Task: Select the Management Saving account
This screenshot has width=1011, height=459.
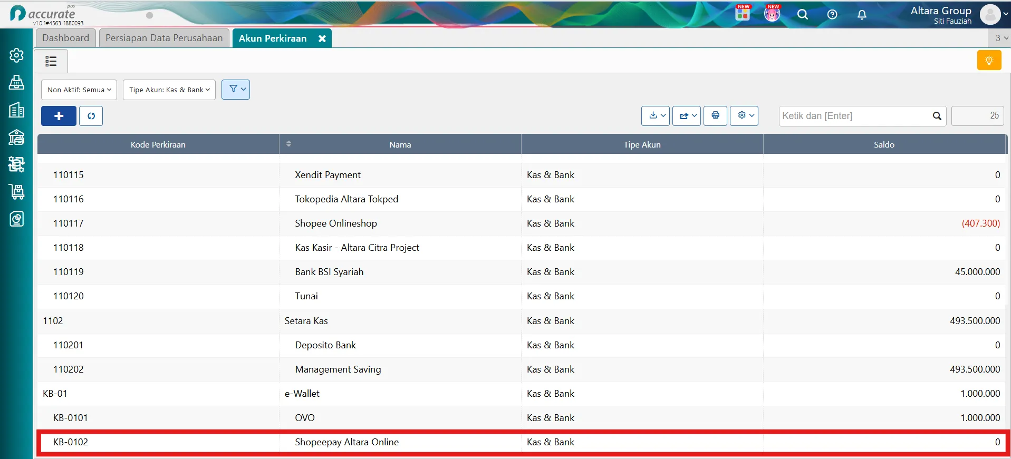Action: (x=522, y=369)
